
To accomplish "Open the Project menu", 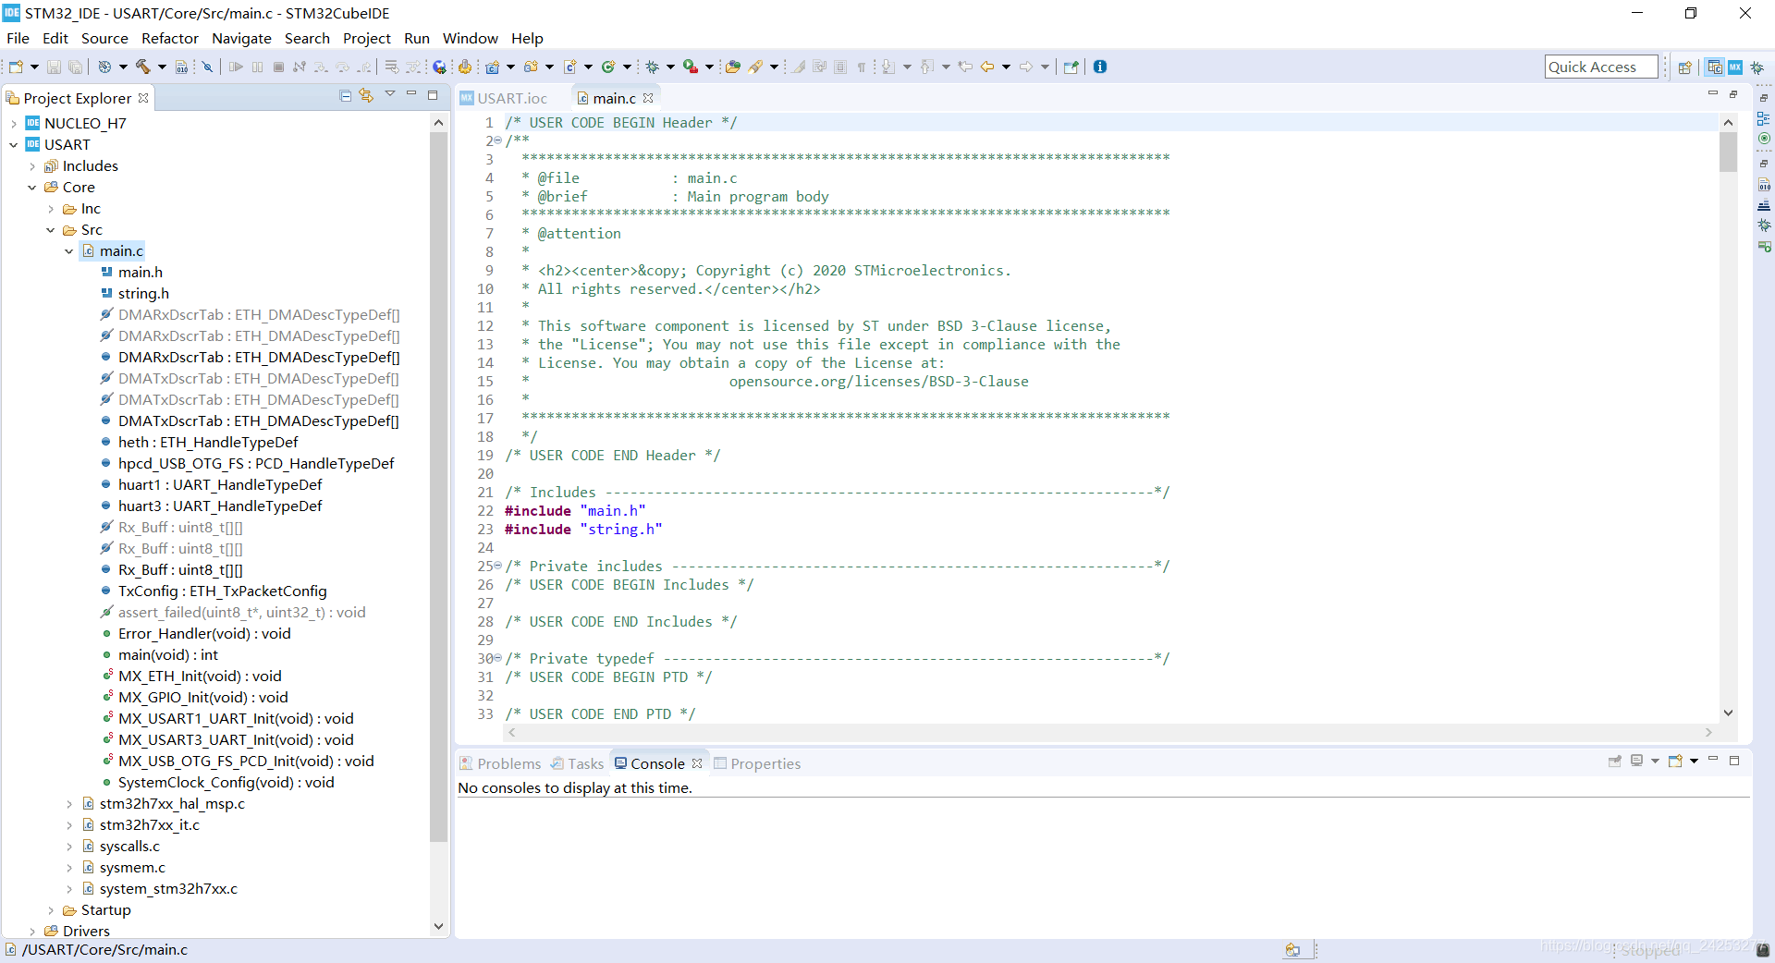I will coord(367,38).
